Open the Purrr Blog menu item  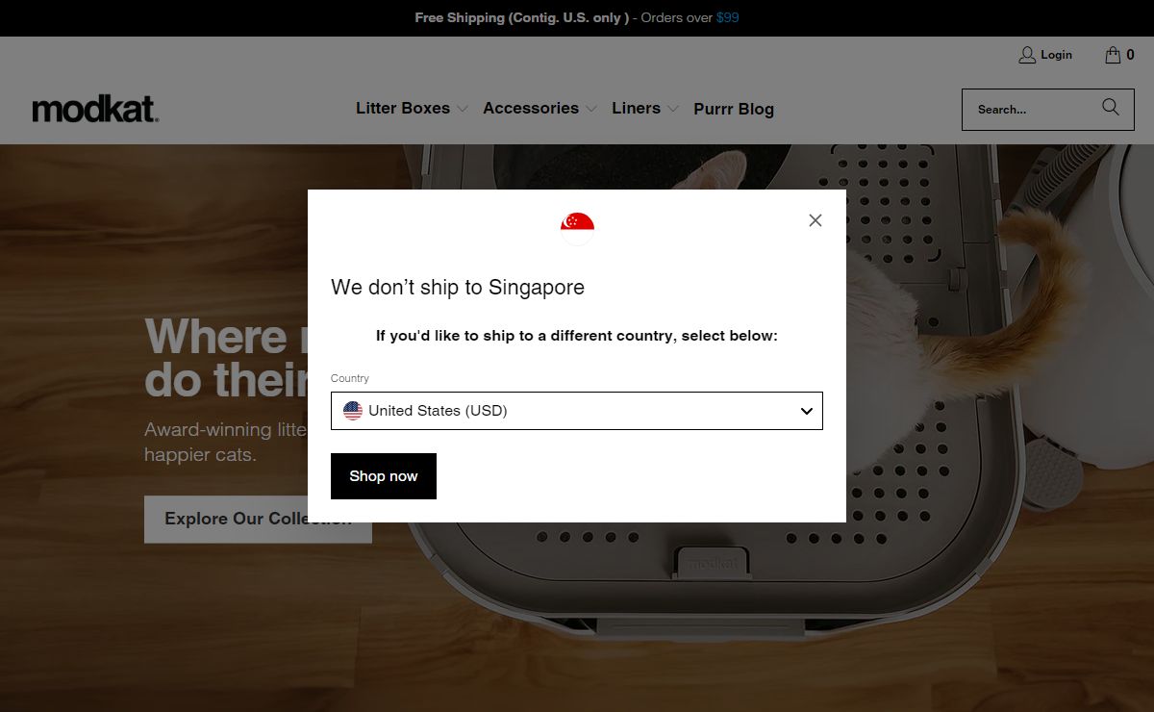tap(734, 109)
